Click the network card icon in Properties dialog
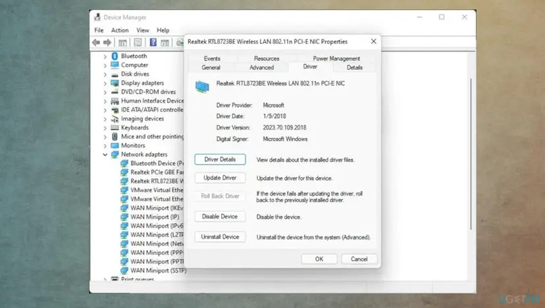Screen dimensions: 545x308 tap(202, 86)
